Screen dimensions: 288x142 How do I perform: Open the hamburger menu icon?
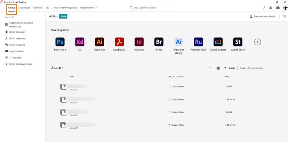[4, 8]
